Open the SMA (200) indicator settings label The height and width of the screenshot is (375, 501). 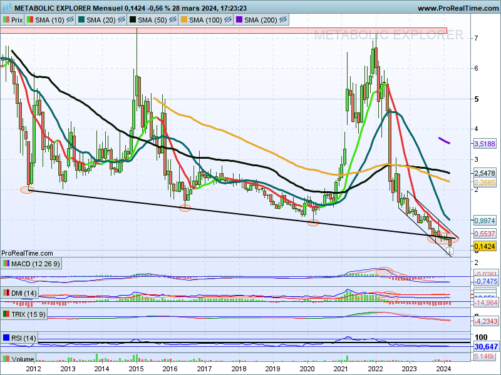[261, 20]
